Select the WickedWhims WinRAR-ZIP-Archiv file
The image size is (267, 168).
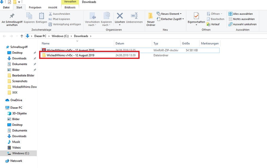(130, 50)
